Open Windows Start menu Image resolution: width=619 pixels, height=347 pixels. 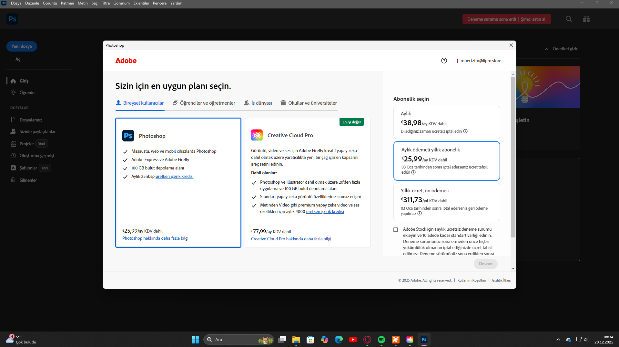pyautogui.click(x=195, y=340)
